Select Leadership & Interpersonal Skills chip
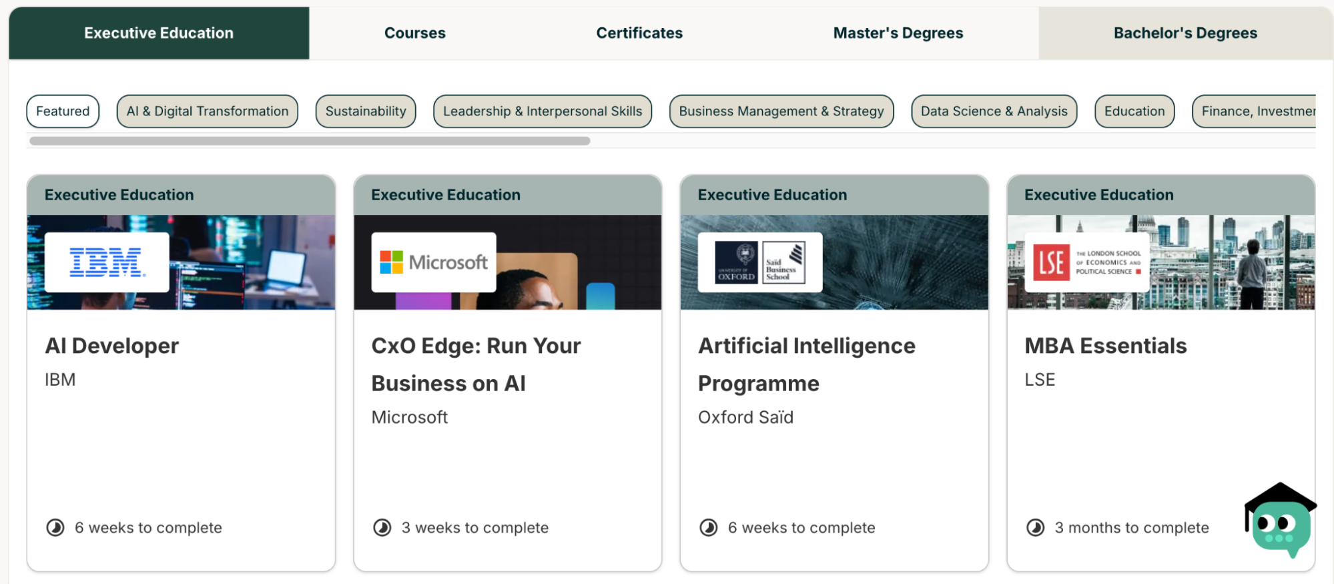Screen dimensions: 1334x584 [x=543, y=111]
